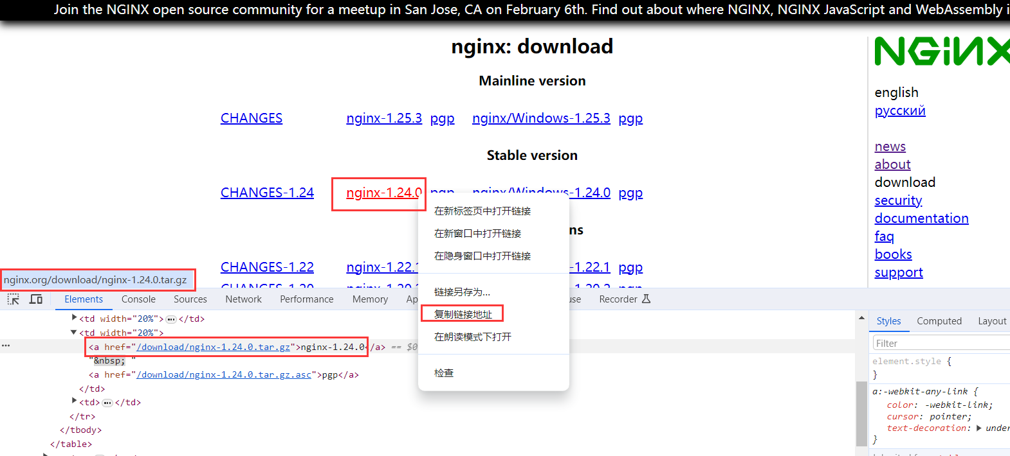Viewport: 1010px width, 456px height.
Task: Toggle the device toolbar icon
Action: coord(36,299)
